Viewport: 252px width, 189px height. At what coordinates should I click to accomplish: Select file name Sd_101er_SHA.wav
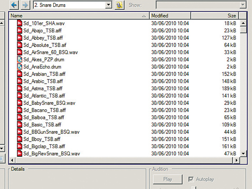click(44, 23)
